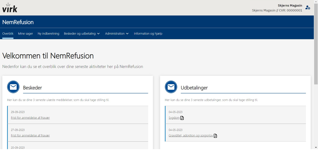318x150 pixels.
Task: Click the NemRefusion header title
Action: (x=18, y=22)
